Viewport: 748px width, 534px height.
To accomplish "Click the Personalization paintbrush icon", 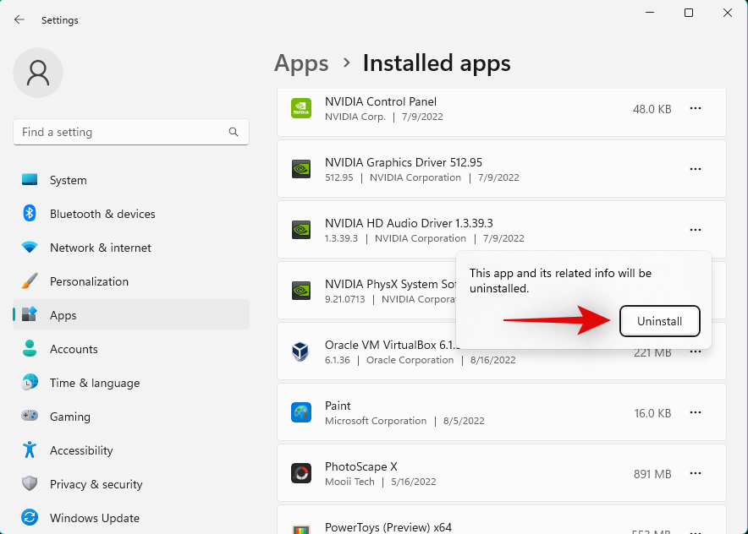I will click(x=30, y=281).
